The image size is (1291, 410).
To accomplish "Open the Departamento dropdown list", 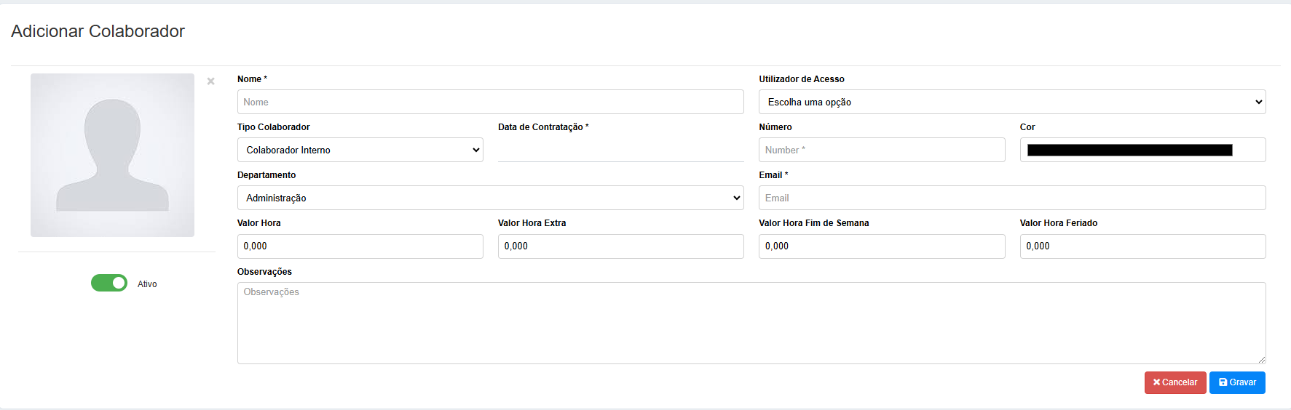I will 491,198.
